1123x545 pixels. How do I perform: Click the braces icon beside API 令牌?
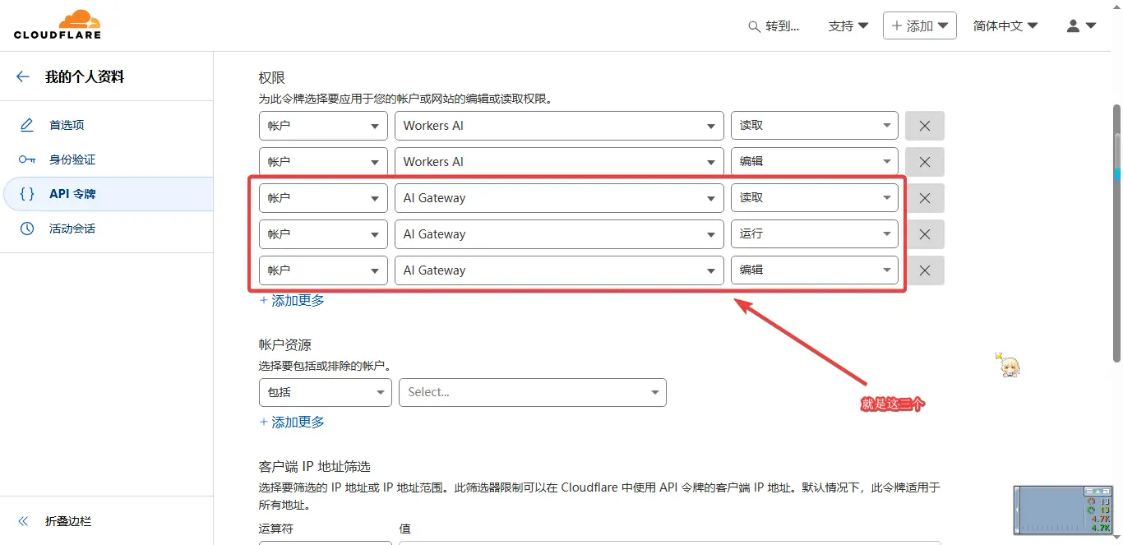27,194
